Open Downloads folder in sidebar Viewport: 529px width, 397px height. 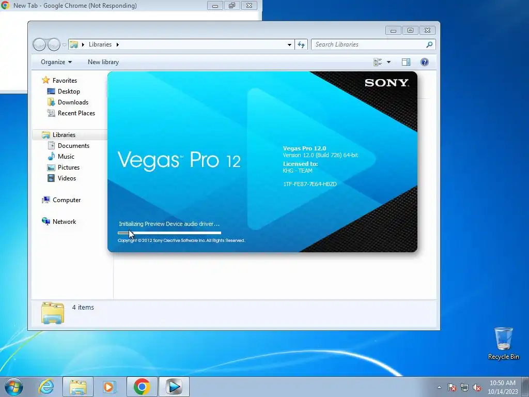click(x=73, y=102)
